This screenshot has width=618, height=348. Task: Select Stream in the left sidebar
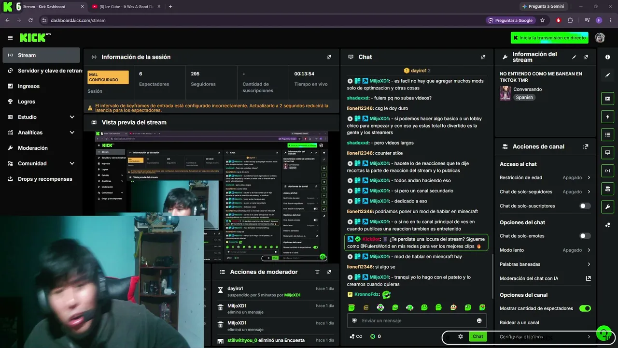(x=41, y=55)
